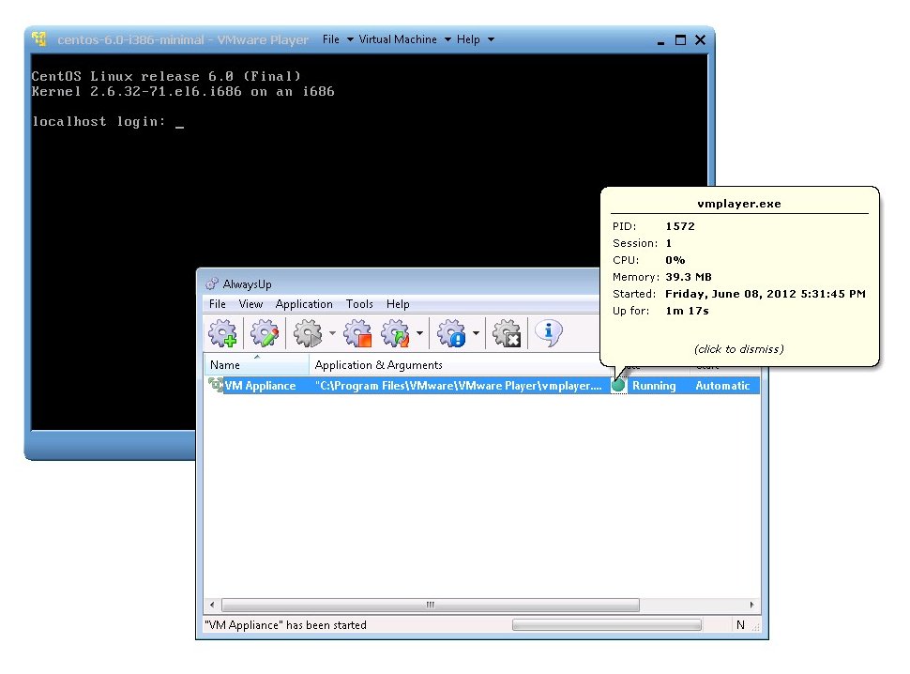
Task: Click the "Running" state cell
Action: click(x=654, y=386)
